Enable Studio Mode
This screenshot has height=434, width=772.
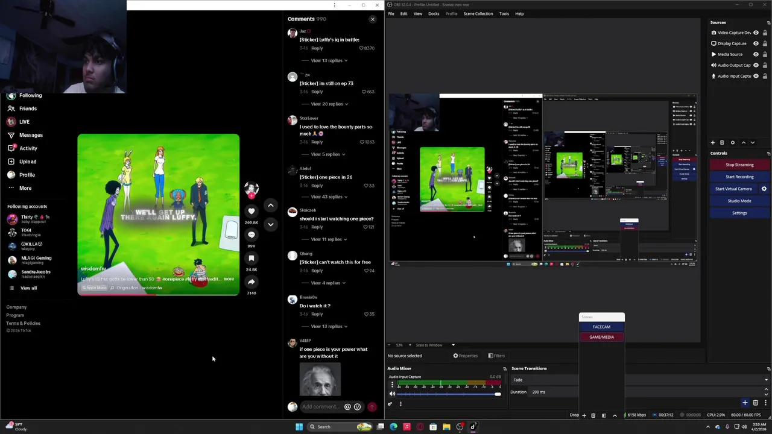[739, 201]
